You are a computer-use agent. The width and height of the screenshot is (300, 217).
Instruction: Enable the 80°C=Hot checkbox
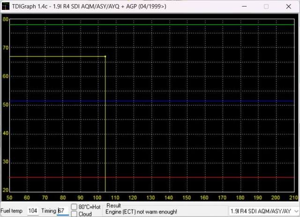click(74, 207)
